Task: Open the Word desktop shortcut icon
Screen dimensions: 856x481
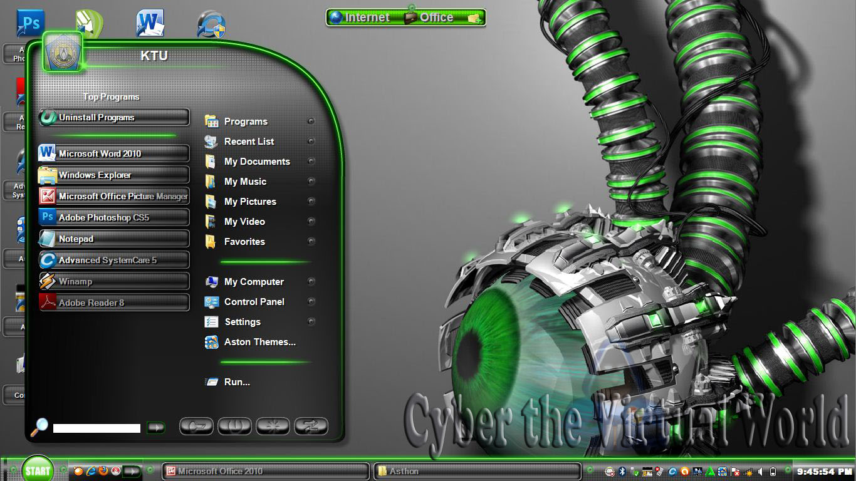Action: click(150, 24)
